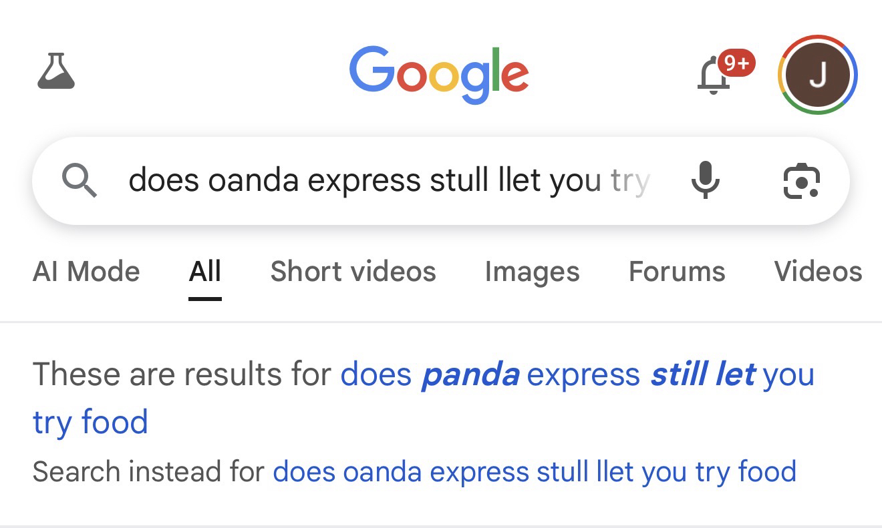The height and width of the screenshot is (528, 882).
Task: Click 'express' in the corrected query link
Action: 583,374
